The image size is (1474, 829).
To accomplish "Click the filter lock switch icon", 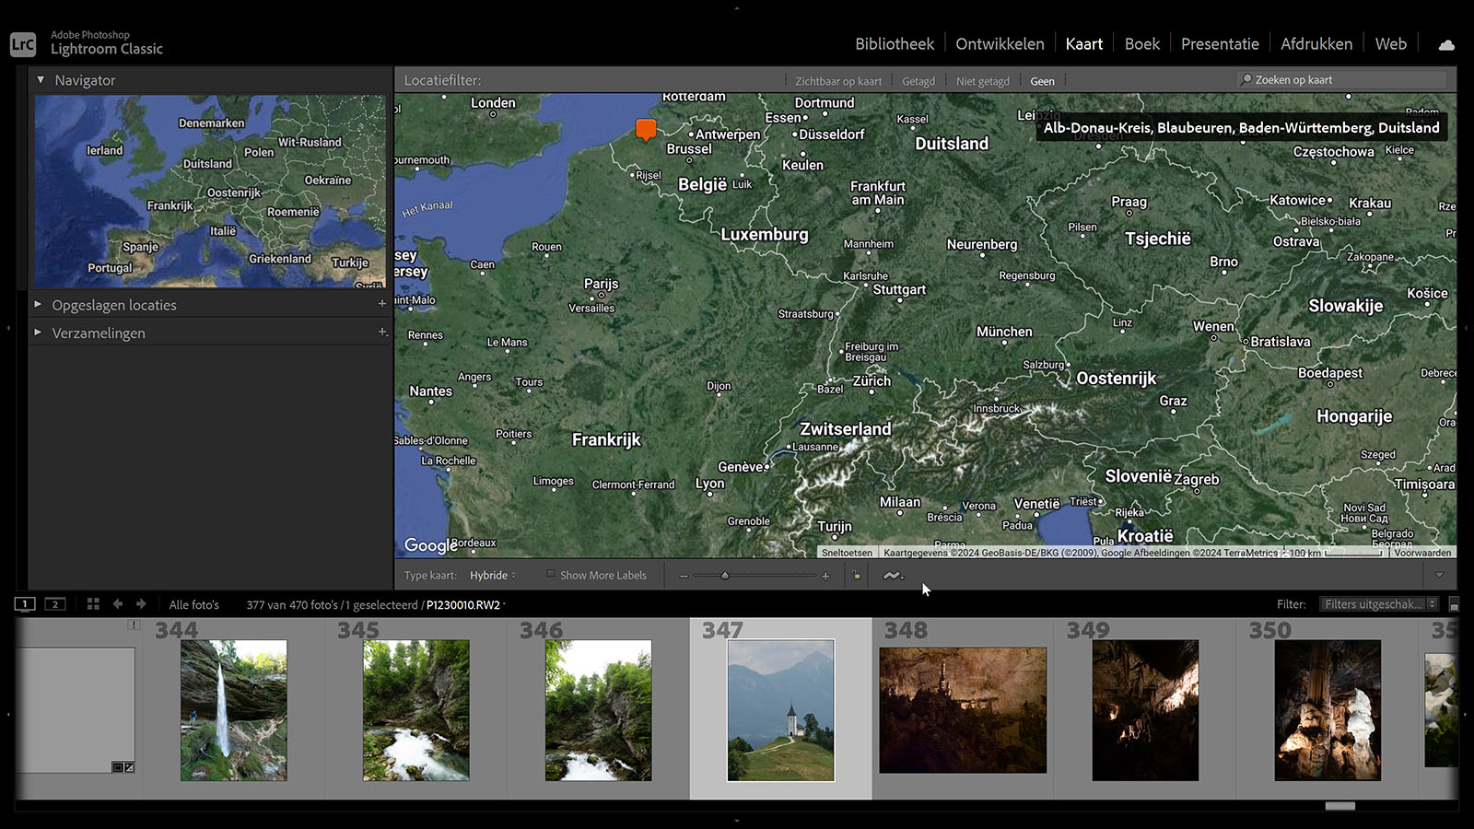I will point(1454,604).
